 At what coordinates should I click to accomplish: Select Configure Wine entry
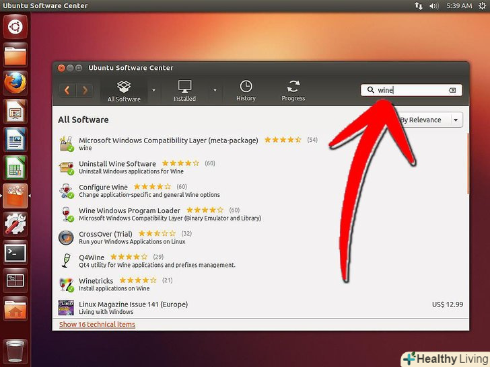click(260, 191)
